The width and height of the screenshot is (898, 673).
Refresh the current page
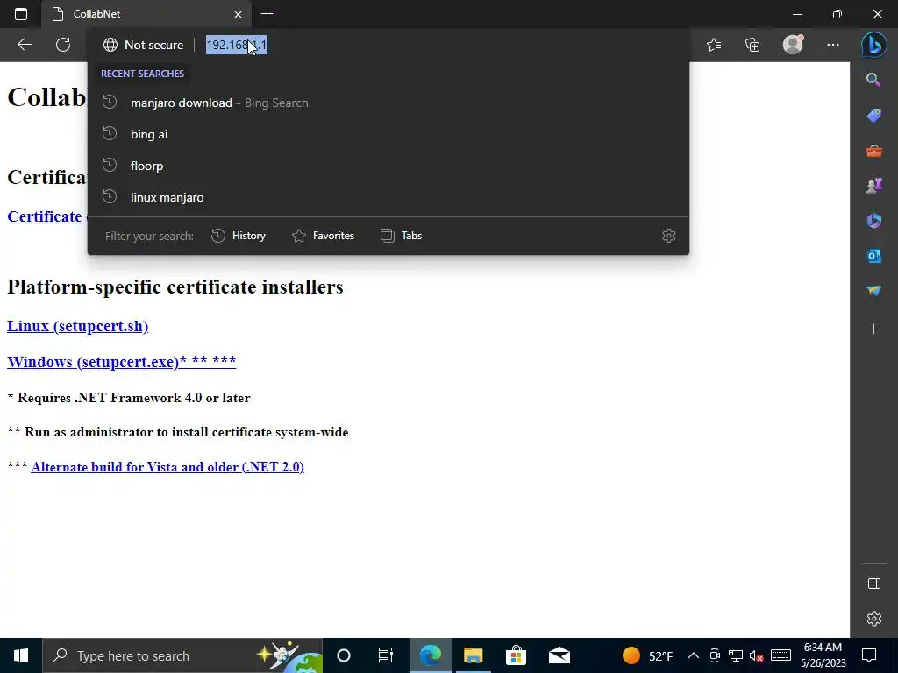[x=63, y=45]
